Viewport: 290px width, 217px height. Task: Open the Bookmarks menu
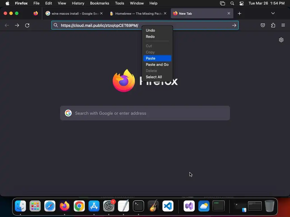(x=99, y=3)
